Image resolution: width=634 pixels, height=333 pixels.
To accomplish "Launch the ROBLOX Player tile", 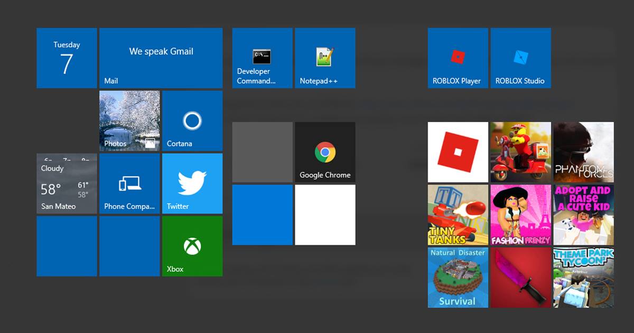I will [458, 58].
